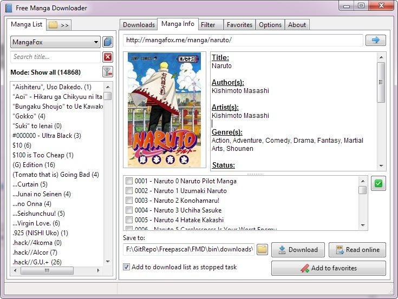Select the Manga Info tab
The image size is (398, 299).
[x=178, y=24]
